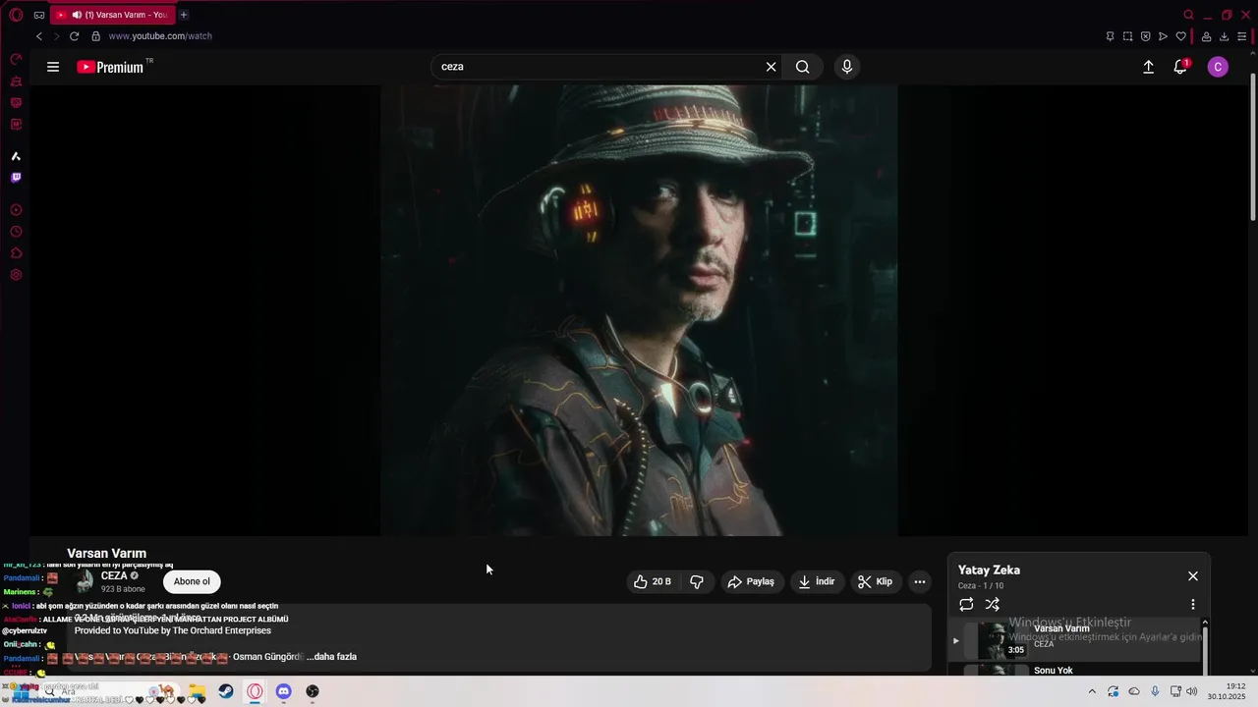Open the browser profile icon in toolbar
1258x707 pixels.
pyautogui.click(x=1206, y=36)
